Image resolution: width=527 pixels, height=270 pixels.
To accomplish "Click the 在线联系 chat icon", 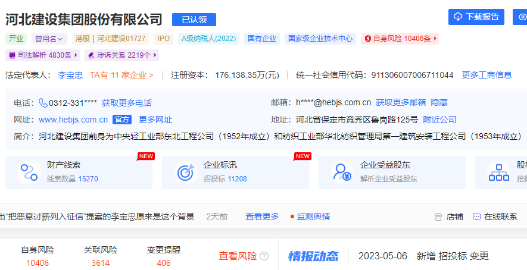I will coord(476,217).
